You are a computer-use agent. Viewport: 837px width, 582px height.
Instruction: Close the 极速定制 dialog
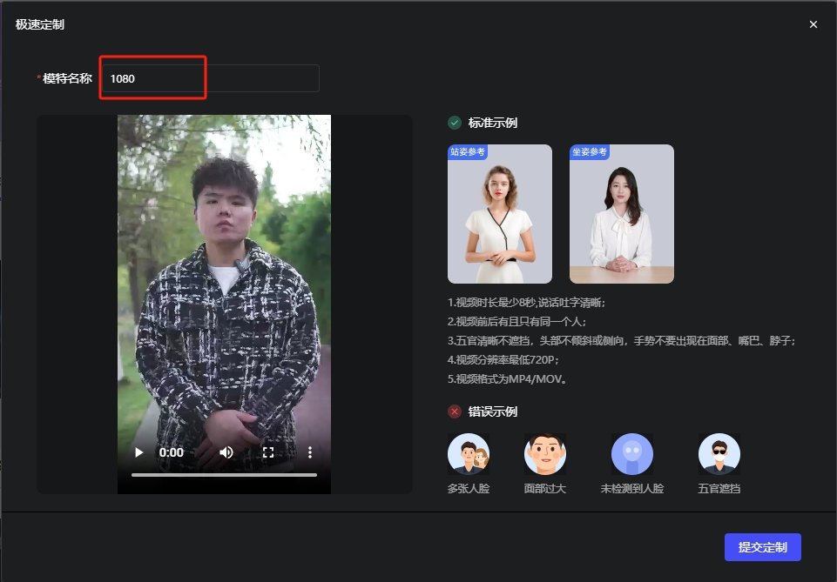point(813,24)
